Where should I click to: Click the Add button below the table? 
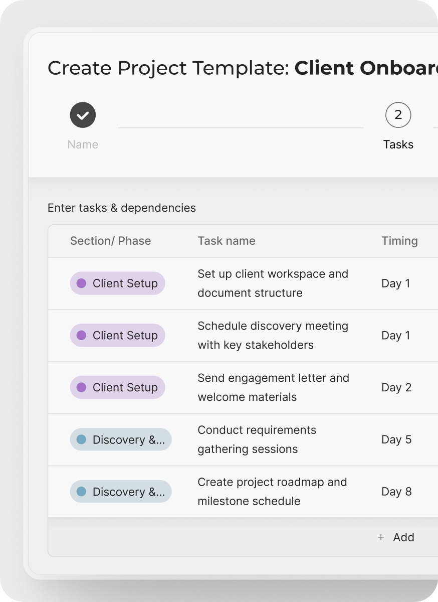click(x=396, y=537)
